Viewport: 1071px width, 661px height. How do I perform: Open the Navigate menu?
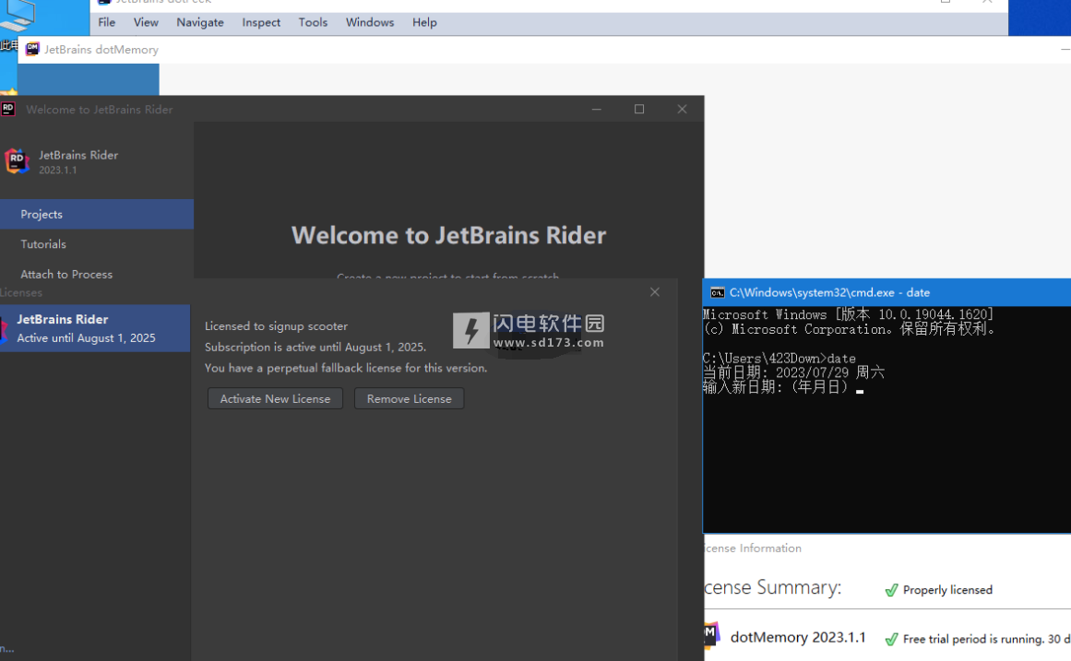[x=200, y=22]
